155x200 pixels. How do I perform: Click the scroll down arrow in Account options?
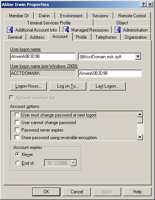coord(140,137)
